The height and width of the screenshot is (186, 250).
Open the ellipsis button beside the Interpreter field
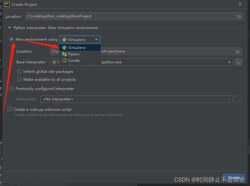(x=238, y=99)
